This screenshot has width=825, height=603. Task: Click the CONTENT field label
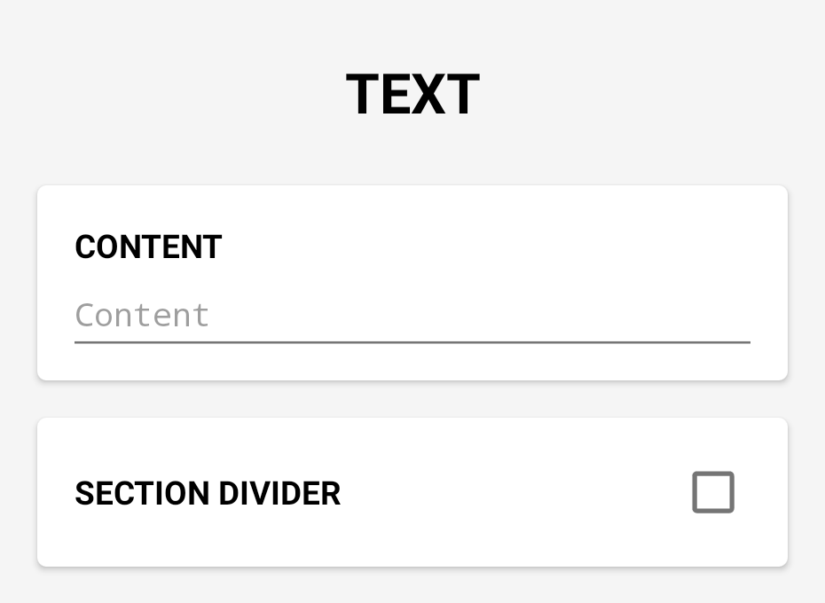point(148,247)
